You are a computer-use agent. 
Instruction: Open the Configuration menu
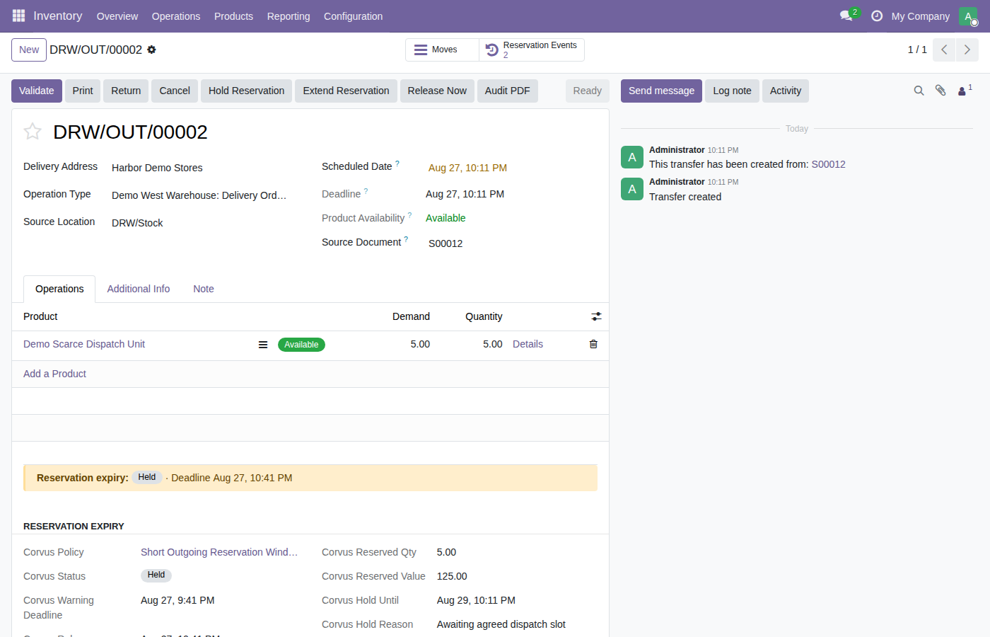[x=353, y=16]
